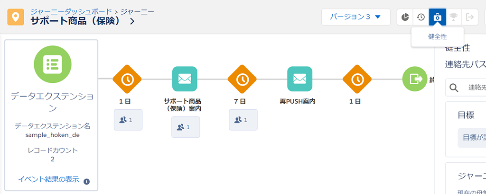Viewport: 486px width, 194px height.
Task: Click the trophy goal icon
Action: pos(454,17)
